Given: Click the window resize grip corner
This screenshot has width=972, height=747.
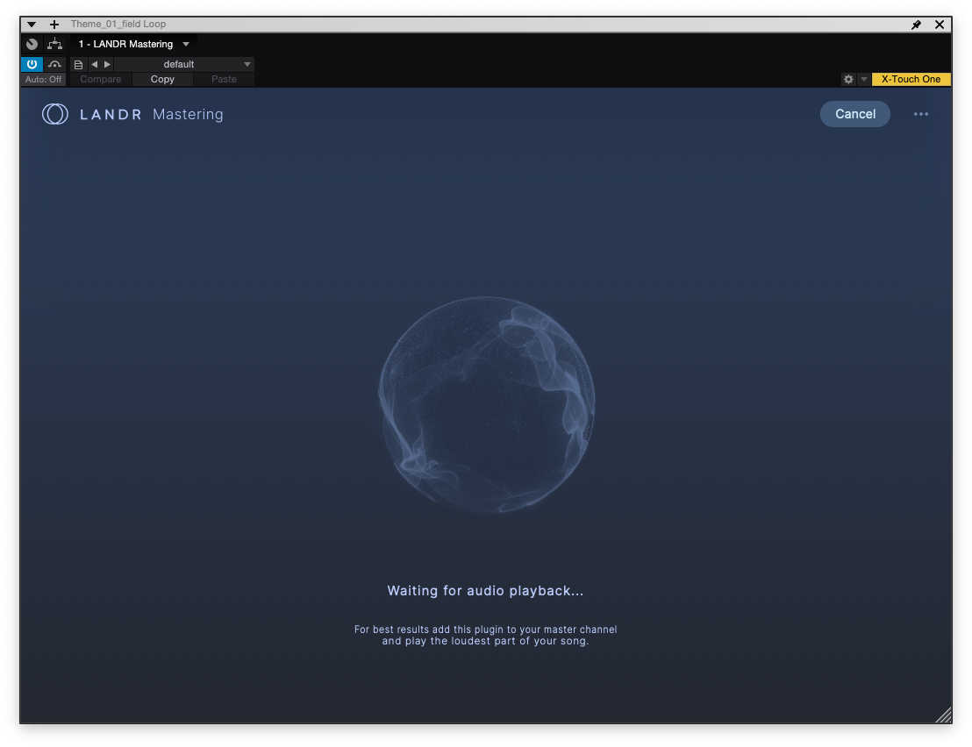Looking at the screenshot, I should pos(943,715).
